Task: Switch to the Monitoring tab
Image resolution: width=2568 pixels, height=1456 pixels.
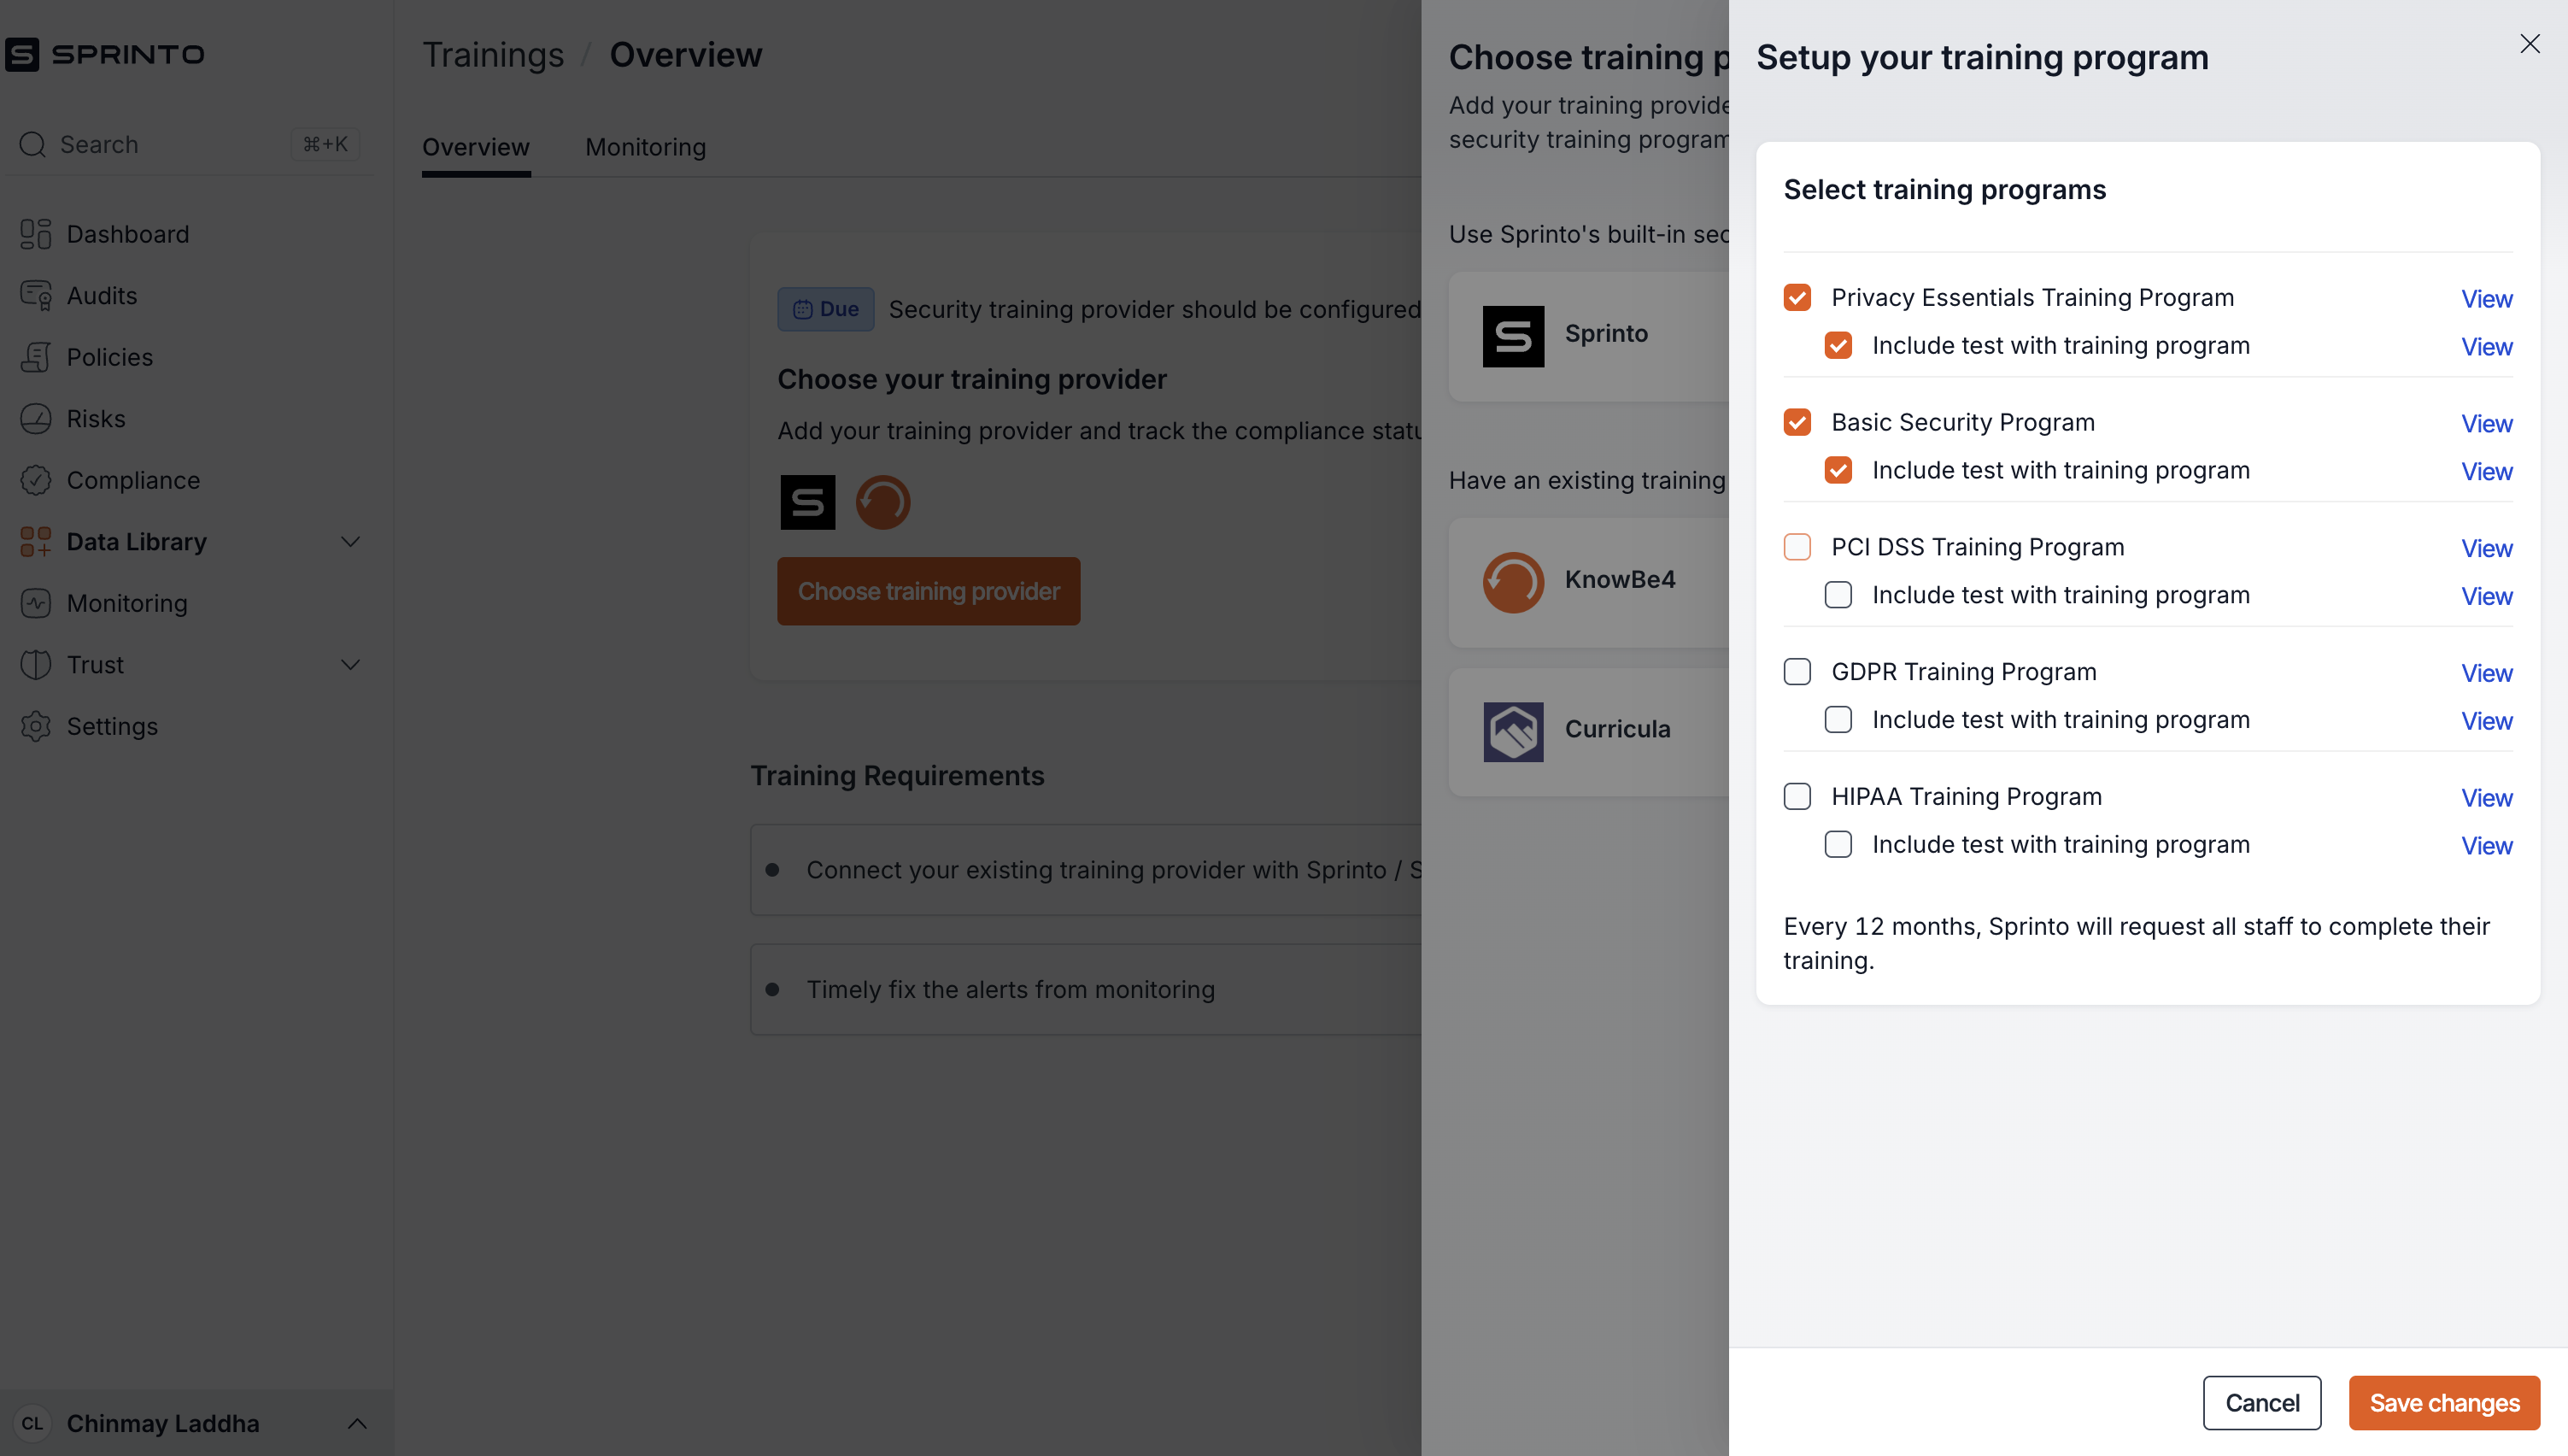Action: coord(645,147)
